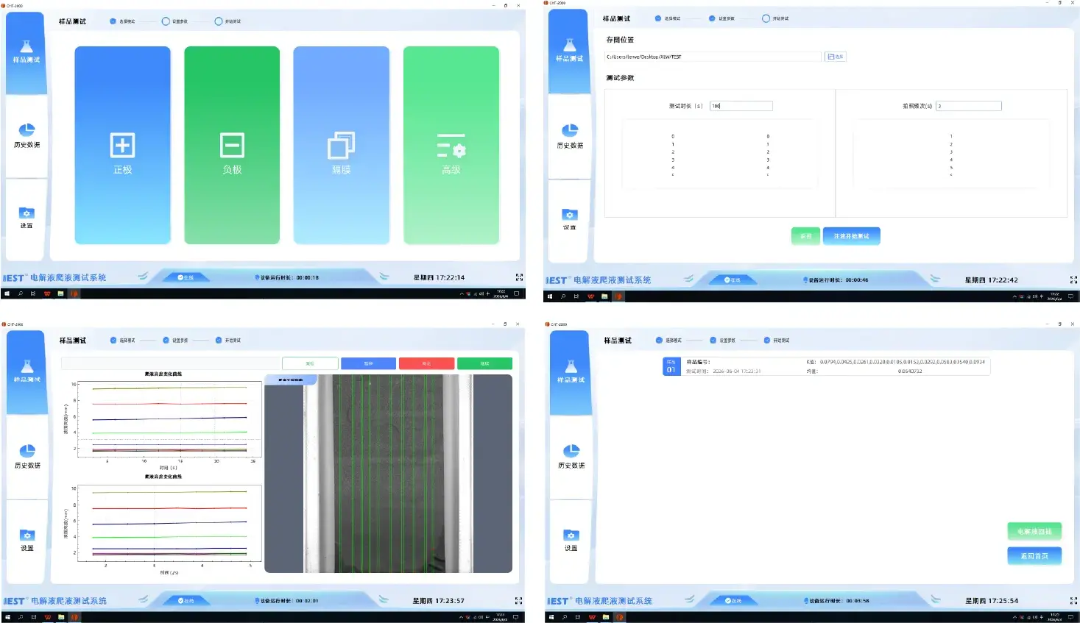Open the 高级 advanced mode card
1080x623 pixels.
point(451,145)
